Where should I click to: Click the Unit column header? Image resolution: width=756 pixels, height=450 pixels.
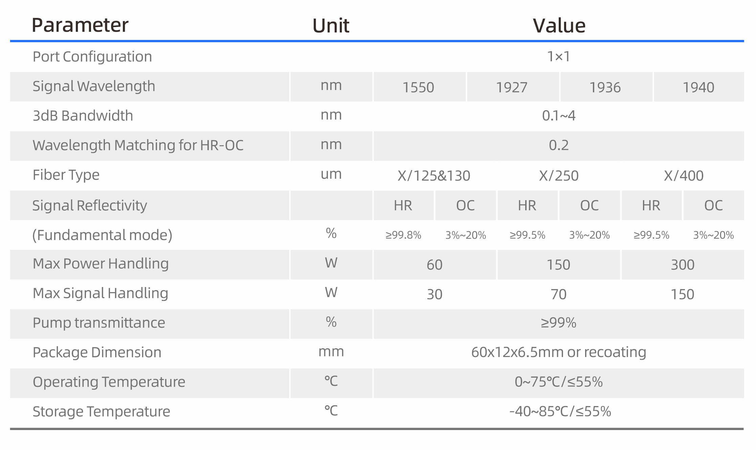(x=331, y=26)
